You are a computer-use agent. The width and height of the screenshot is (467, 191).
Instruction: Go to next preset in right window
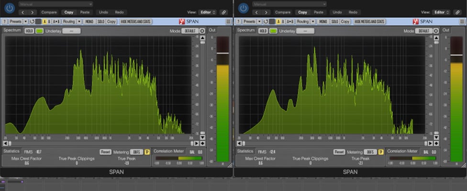tap(266, 12)
